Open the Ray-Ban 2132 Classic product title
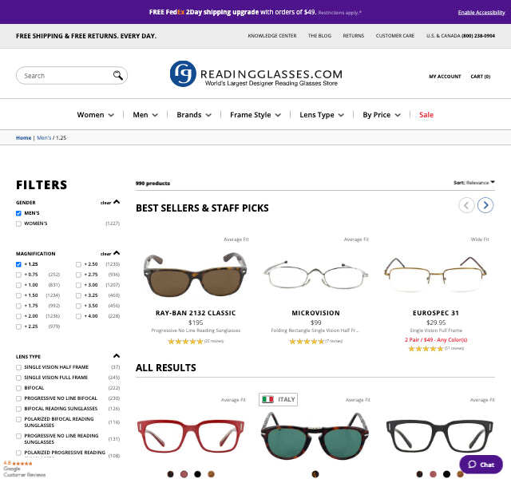The height and width of the screenshot is (479, 511). click(x=196, y=313)
